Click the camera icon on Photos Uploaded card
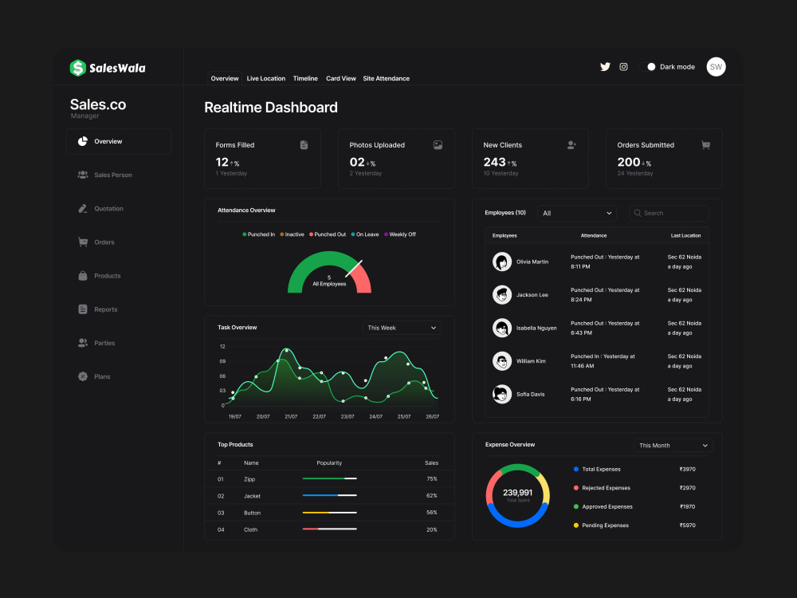Viewport: 797px width, 598px height. pyautogui.click(x=438, y=145)
